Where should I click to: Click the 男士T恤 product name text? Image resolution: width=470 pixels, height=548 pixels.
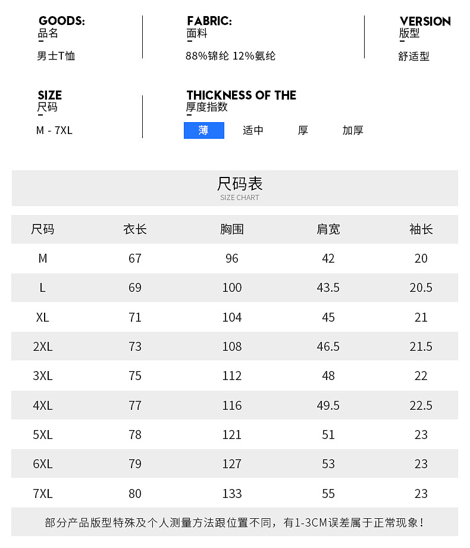click(x=56, y=57)
